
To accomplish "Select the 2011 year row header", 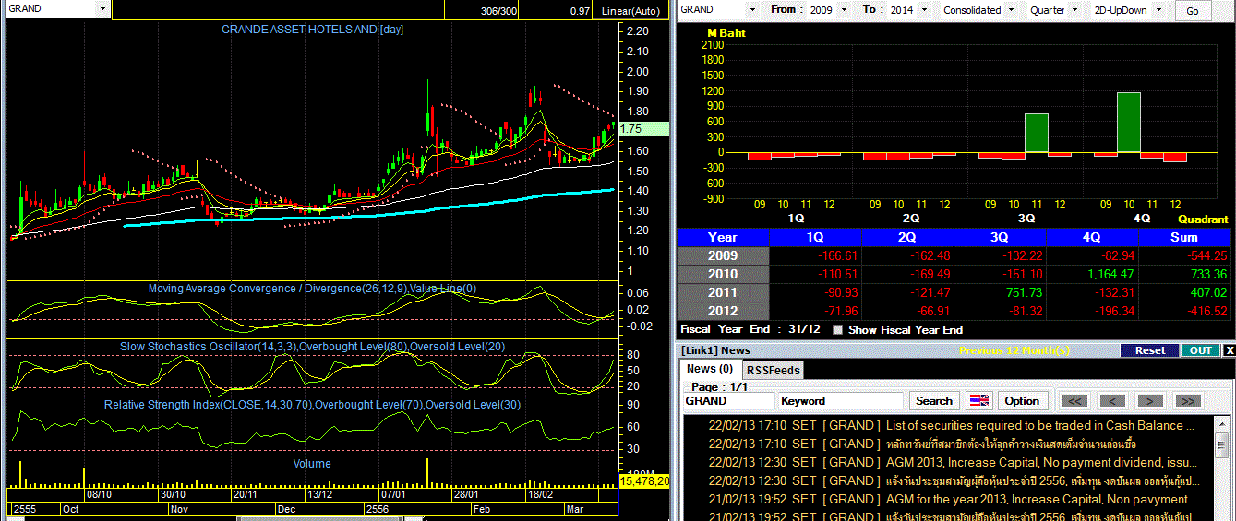I will 723,292.
